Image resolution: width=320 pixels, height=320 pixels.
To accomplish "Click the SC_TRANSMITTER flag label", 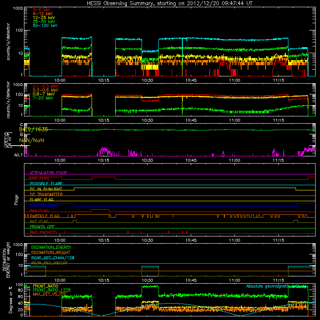I will [x=46, y=194].
